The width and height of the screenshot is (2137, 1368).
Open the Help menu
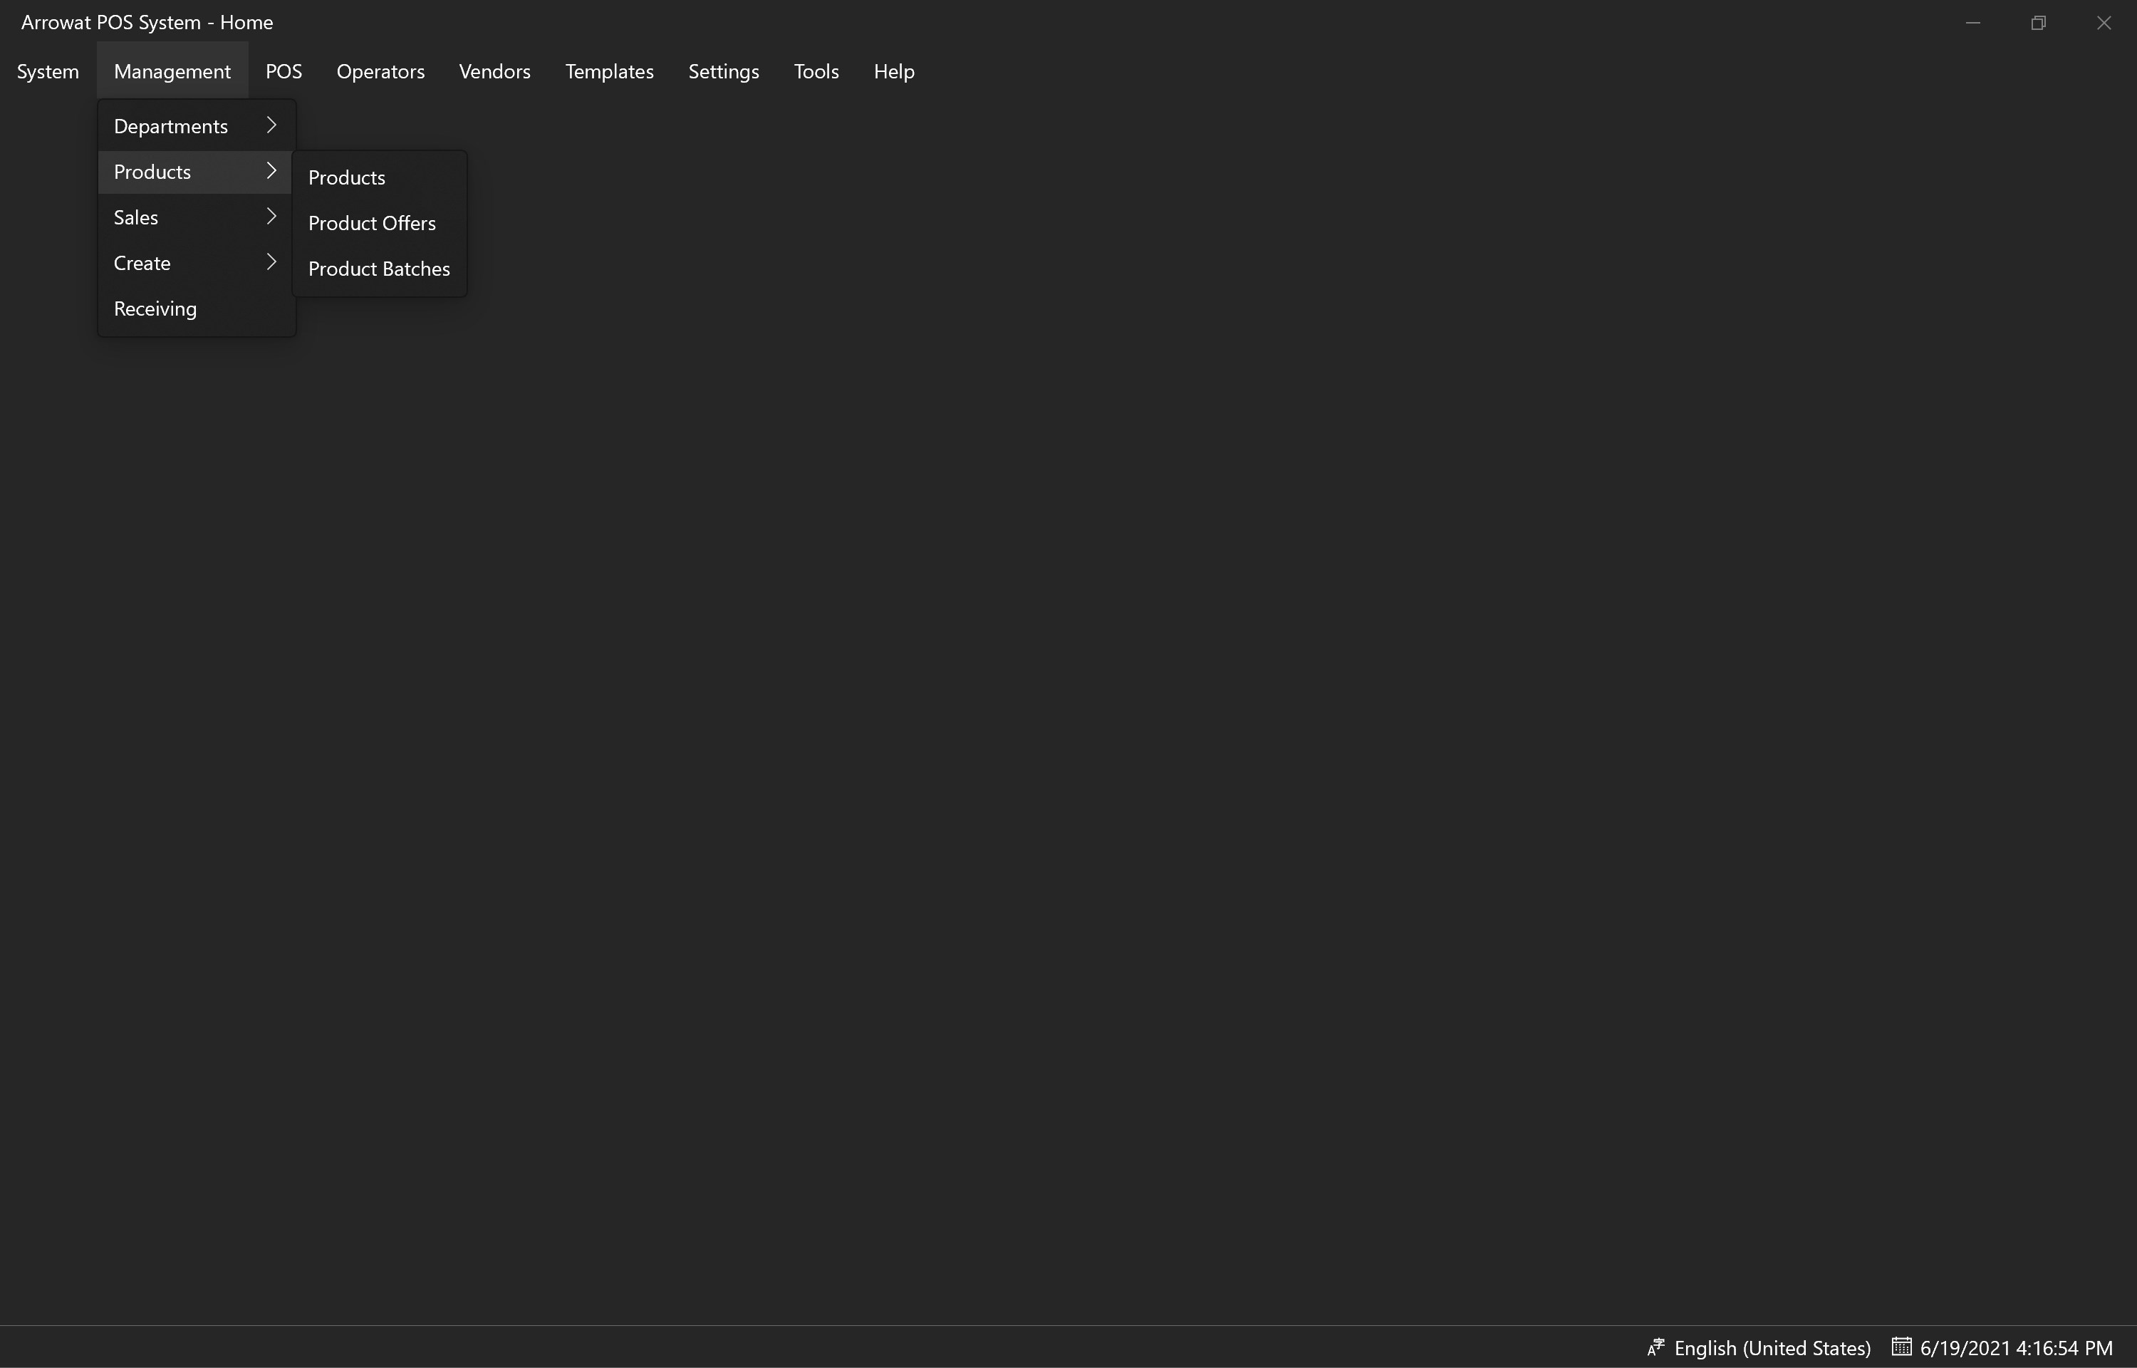[893, 71]
